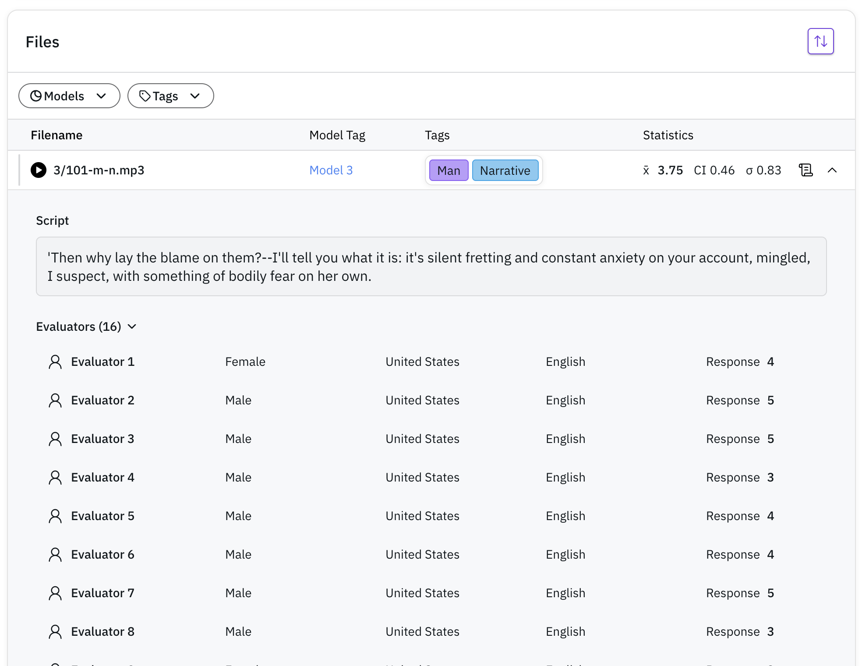Screen dimensions: 862x666
Task: Click the Evaluator 2 person icon
Action: click(x=55, y=400)
